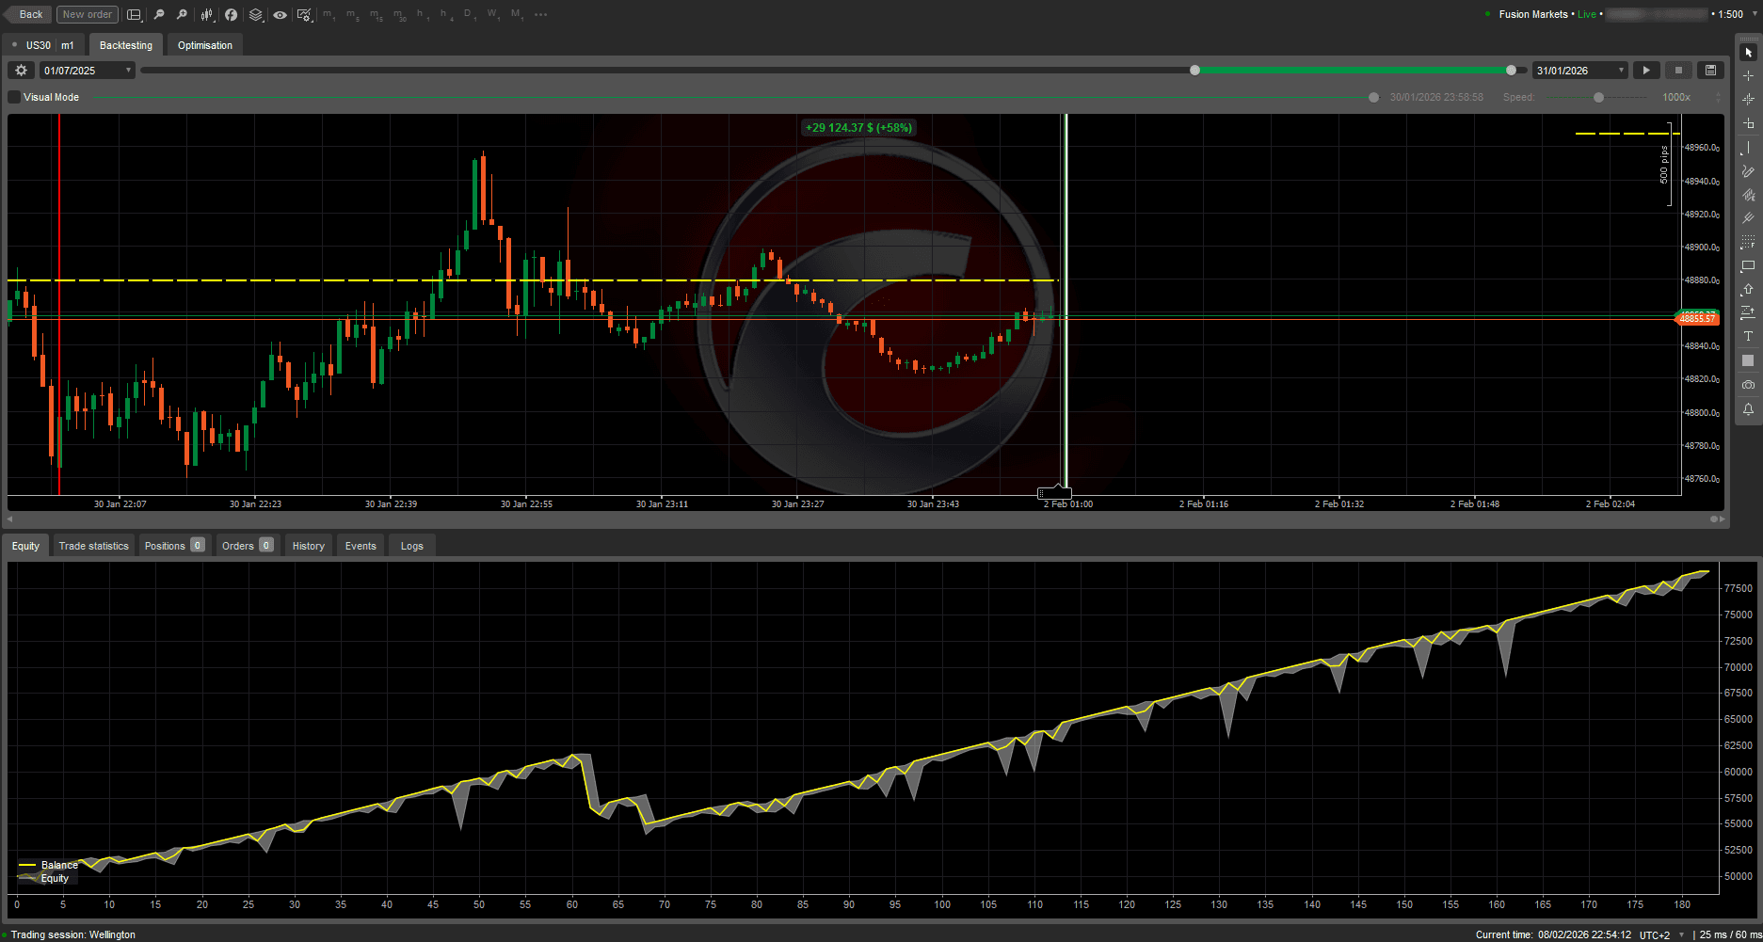The width and height of the screenshot is (1763, 942).
Task: Switch chart timeframe to m15
Action: pyautogui.click(x=375, y=14)
